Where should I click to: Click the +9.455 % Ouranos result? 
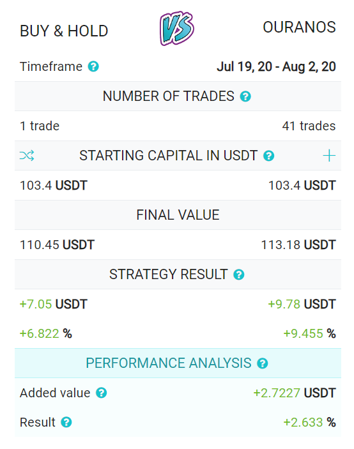[x=309, y=333]
